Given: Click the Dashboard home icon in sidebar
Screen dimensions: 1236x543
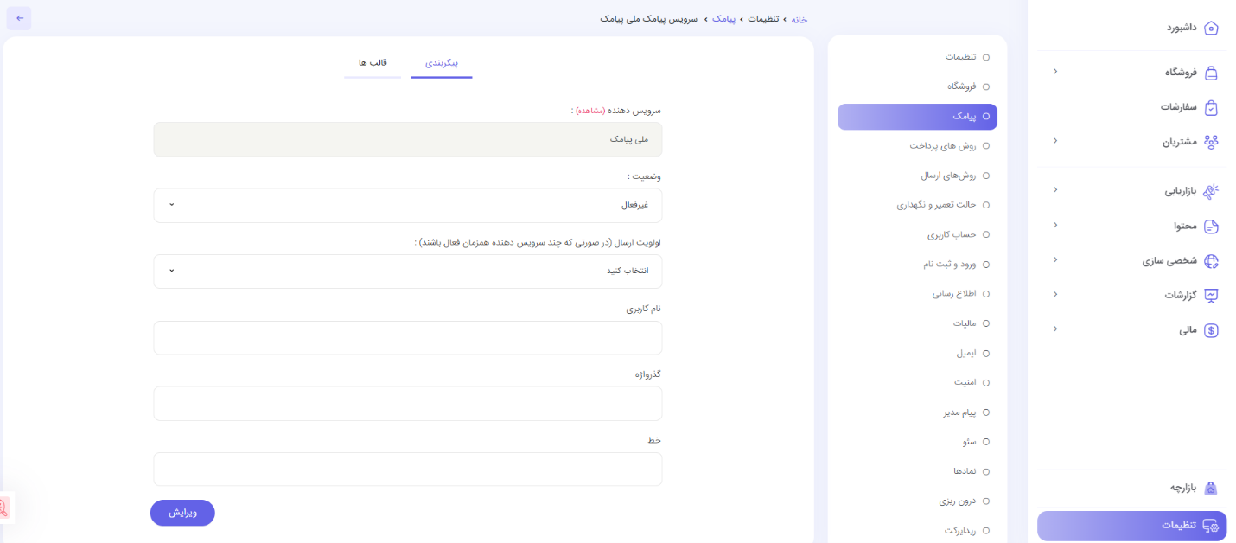Looking at the screenshot, I should click(x=1211, y=28).
